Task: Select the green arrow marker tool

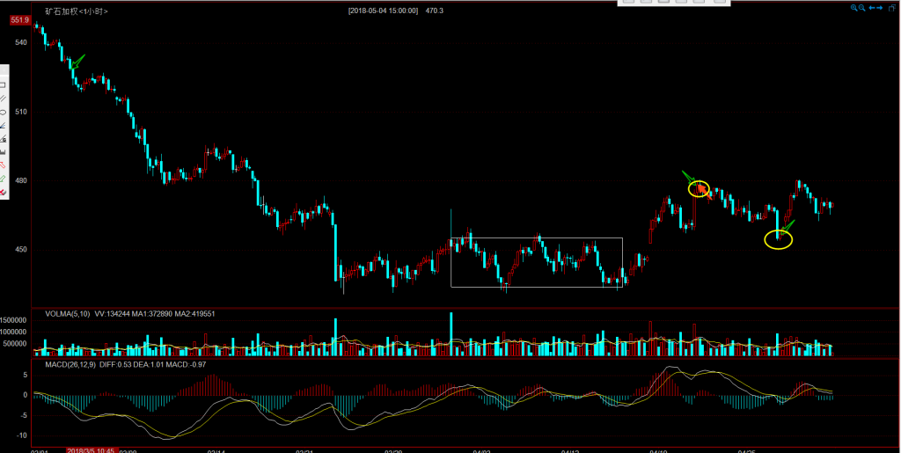Action: (x=4, y=179)
